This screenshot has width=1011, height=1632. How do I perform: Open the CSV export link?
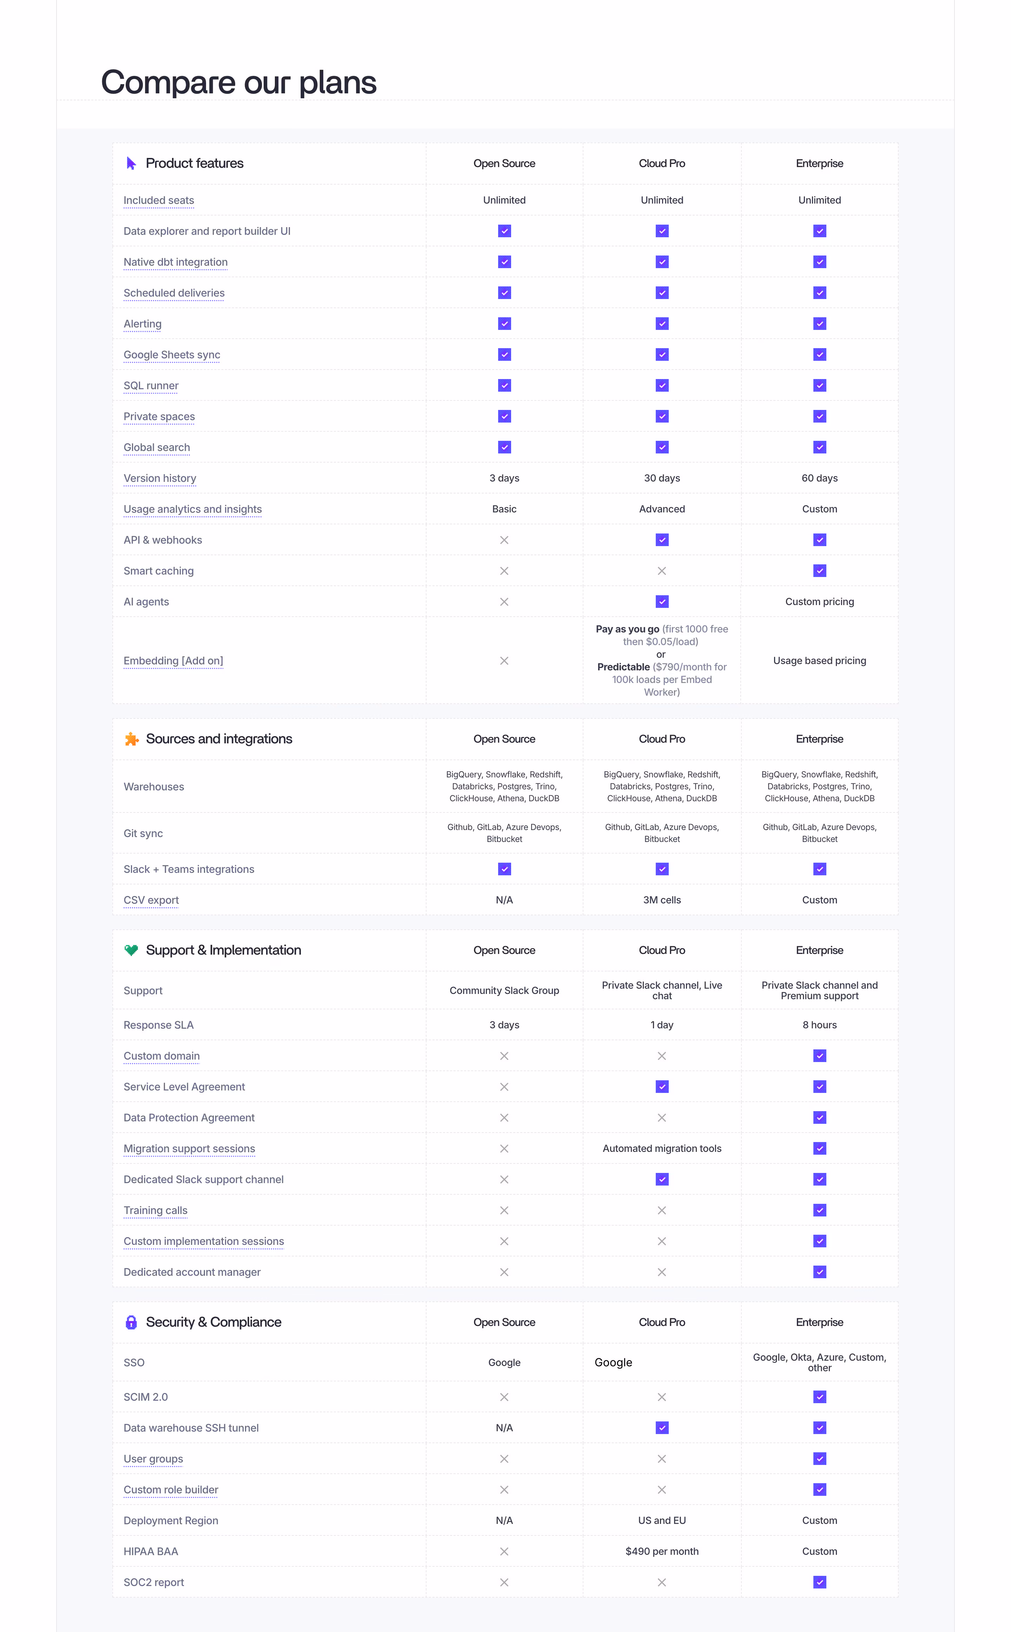(151, 900)
